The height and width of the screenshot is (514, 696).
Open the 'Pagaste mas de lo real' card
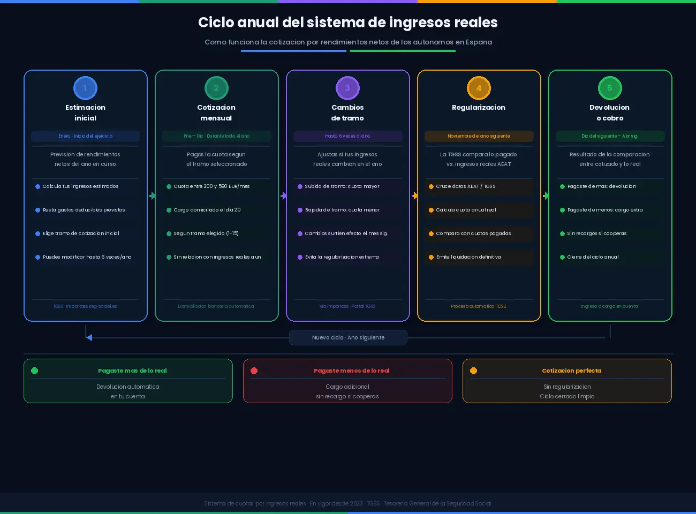[x=128, y=381]
